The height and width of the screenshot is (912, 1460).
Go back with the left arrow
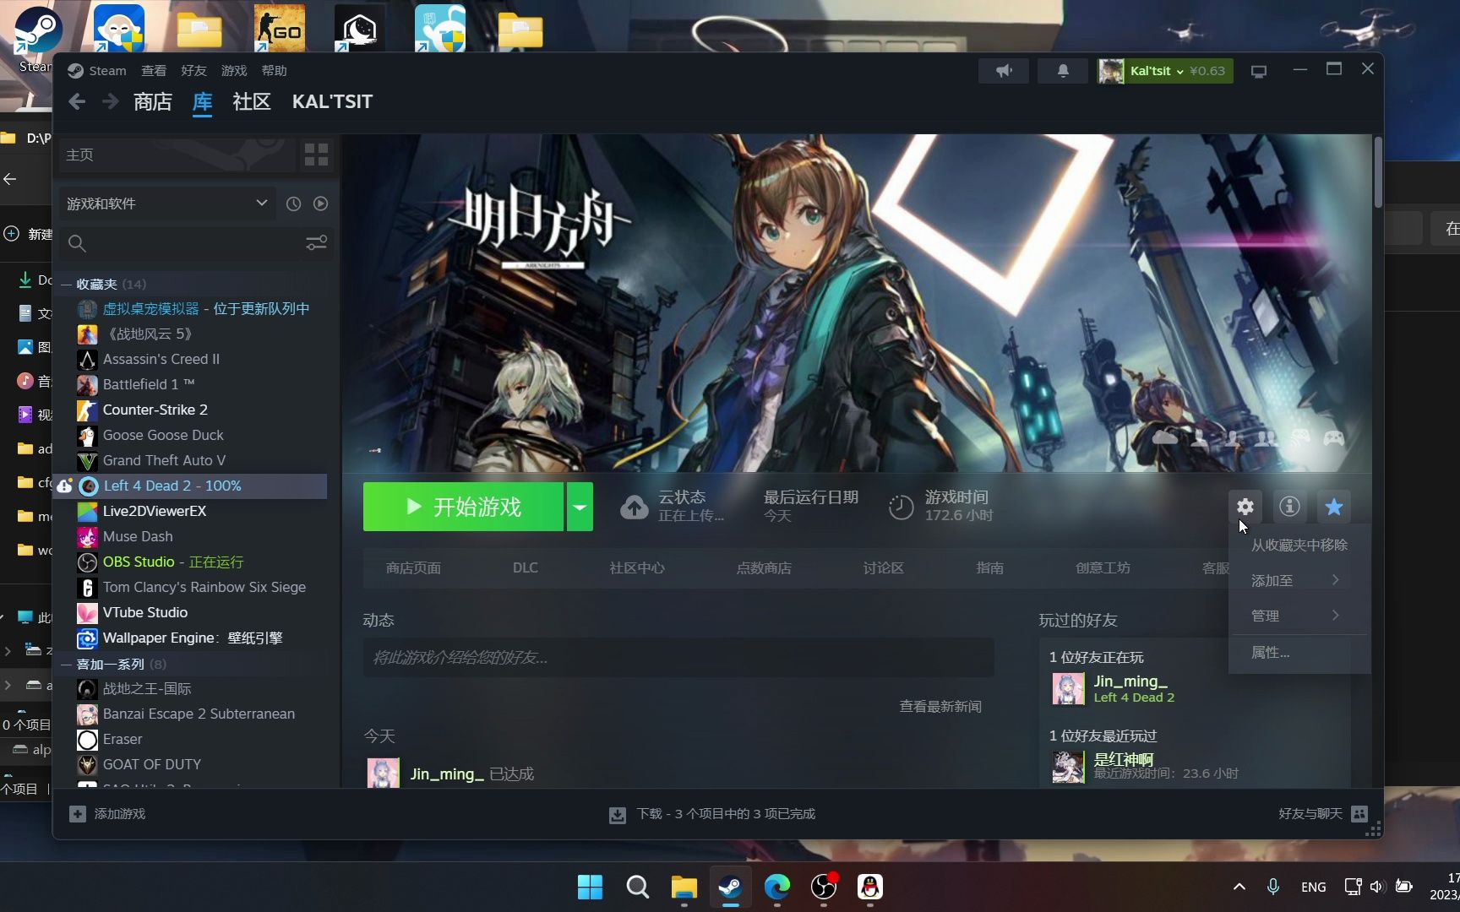(x=77, y=102)
